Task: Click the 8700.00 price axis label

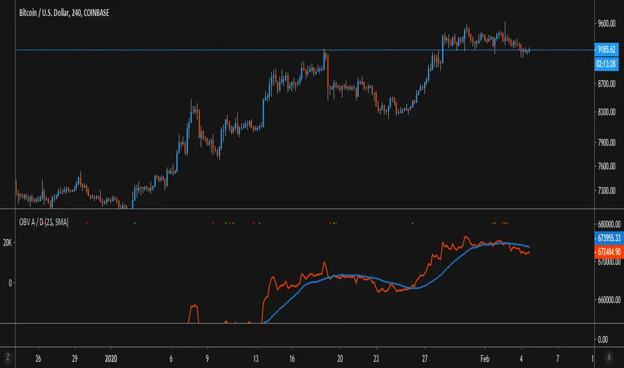Action: [x=609, y=84]
